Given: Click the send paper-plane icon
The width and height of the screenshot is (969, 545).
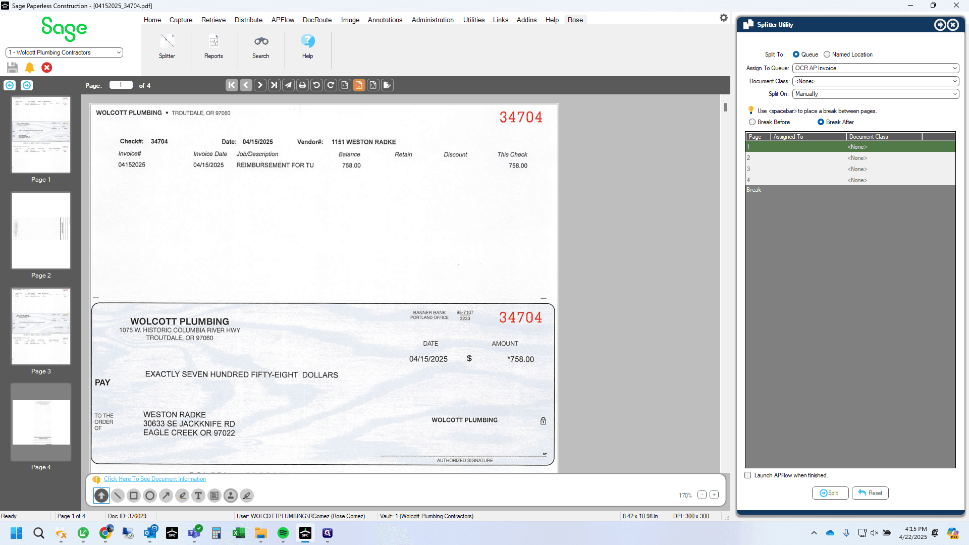Looking at the screenshot, I should 288,85.
